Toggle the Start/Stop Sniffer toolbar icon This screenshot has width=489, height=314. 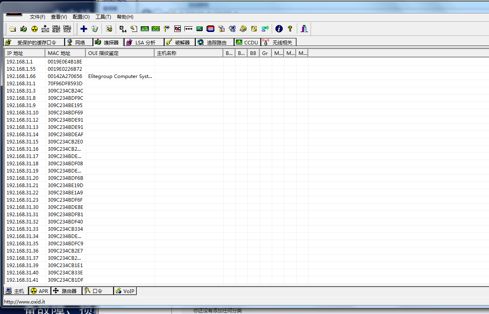pyautogui.click(x=23, y=29)
